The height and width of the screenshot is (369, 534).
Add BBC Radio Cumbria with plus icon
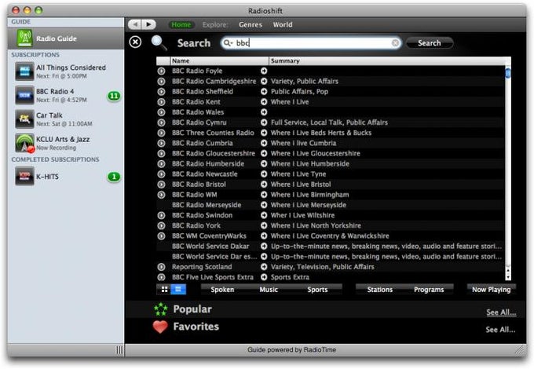(x=264, y=143)
